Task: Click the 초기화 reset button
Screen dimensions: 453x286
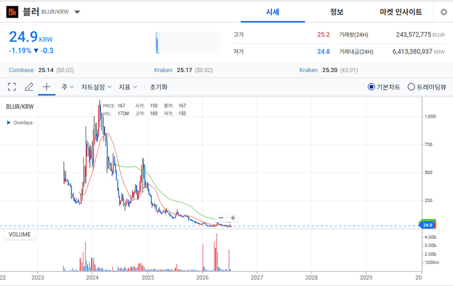Action: pyautogui.click(x=158, y=87)
